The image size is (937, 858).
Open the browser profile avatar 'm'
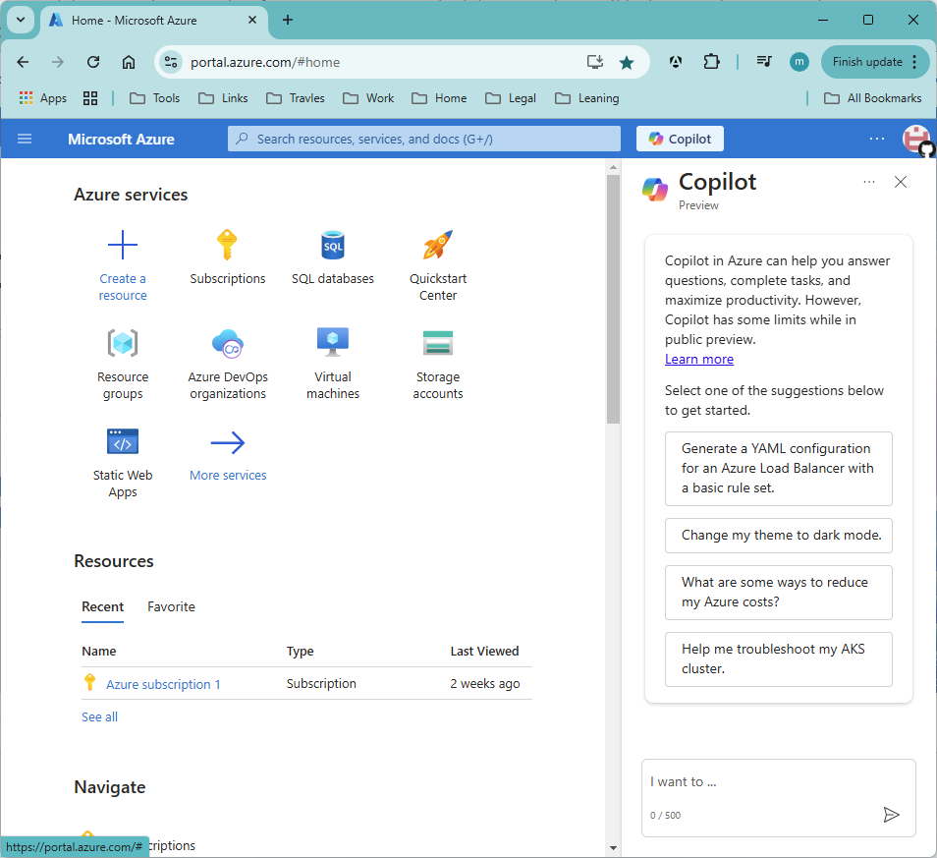pos(799,62)
